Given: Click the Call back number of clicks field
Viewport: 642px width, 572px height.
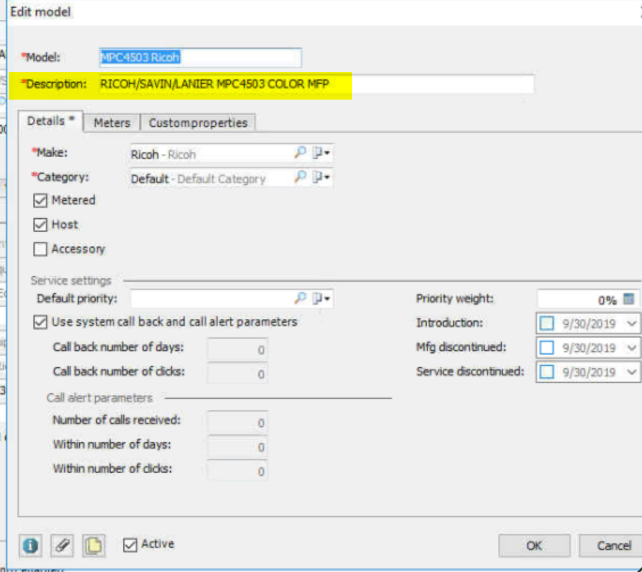Looking at the screenshot, I should pos(237,374).
